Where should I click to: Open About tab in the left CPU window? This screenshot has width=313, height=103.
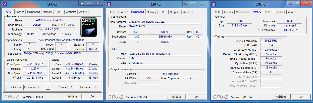click(x=83, y=12)
